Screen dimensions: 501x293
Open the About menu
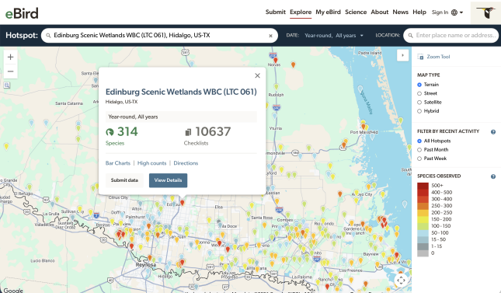click(380, 12)
